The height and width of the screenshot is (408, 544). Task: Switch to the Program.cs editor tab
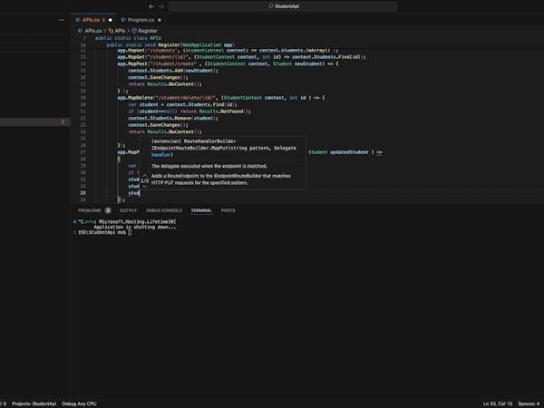(x=141, y=20)
